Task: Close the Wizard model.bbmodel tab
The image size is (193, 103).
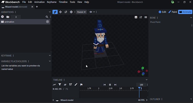Action: [x=32, y=7]
